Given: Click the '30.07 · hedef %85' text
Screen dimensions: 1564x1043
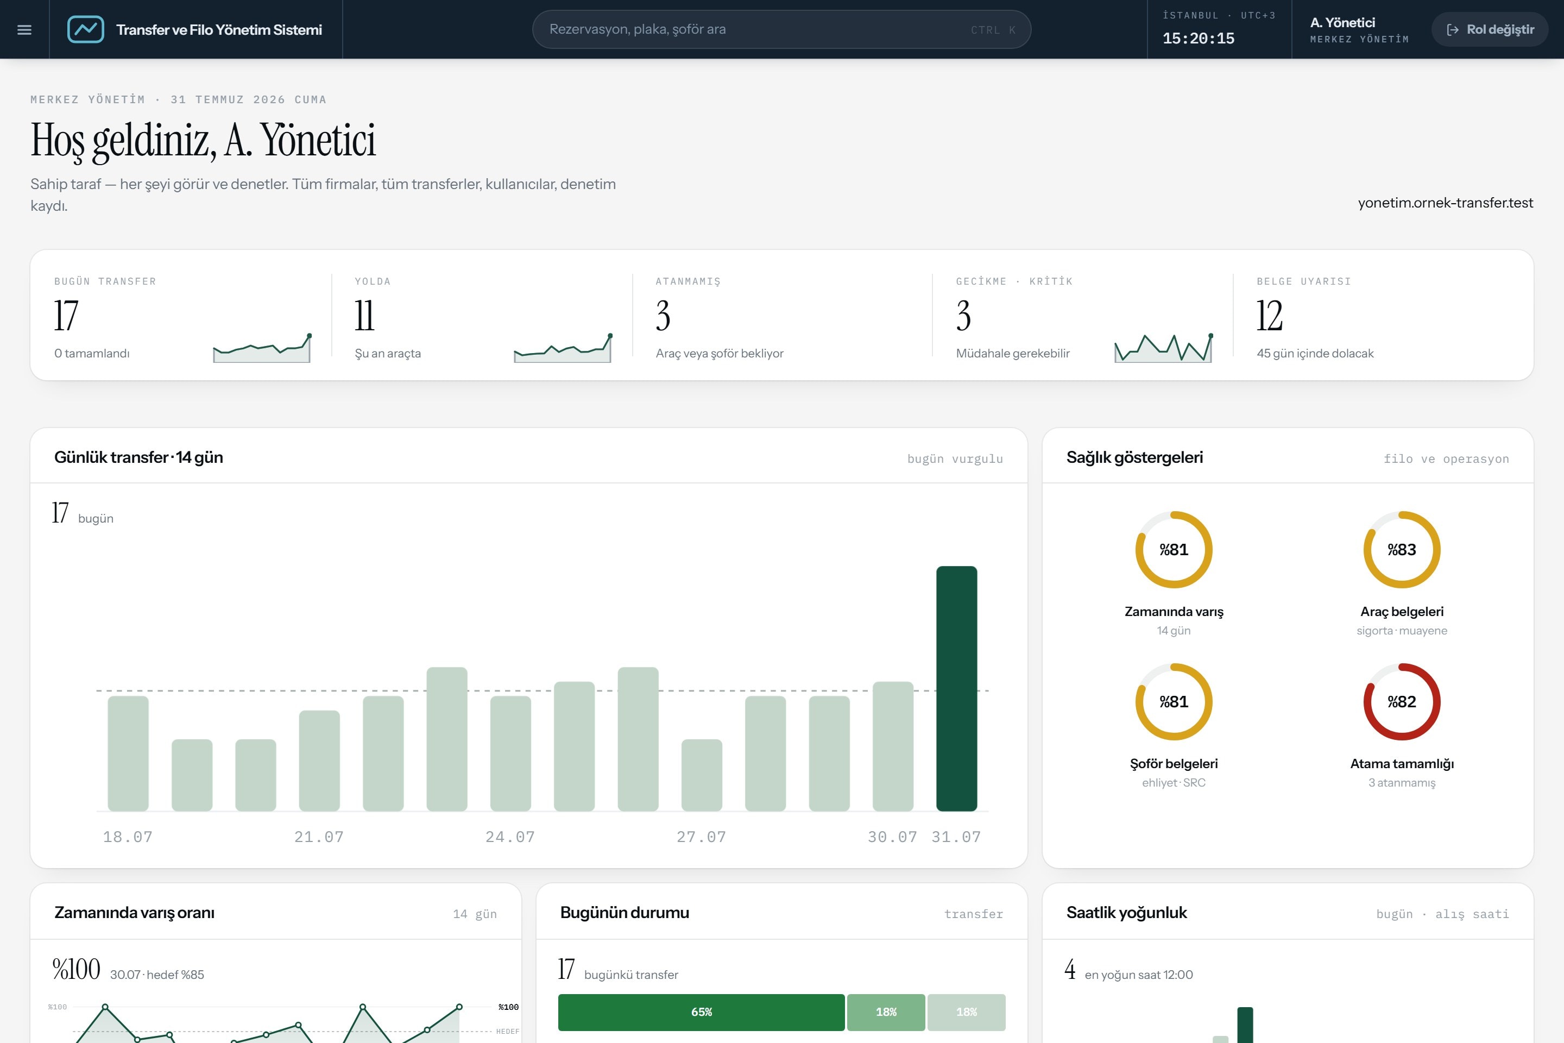Looking at the screenshot, I should point(157,975).
